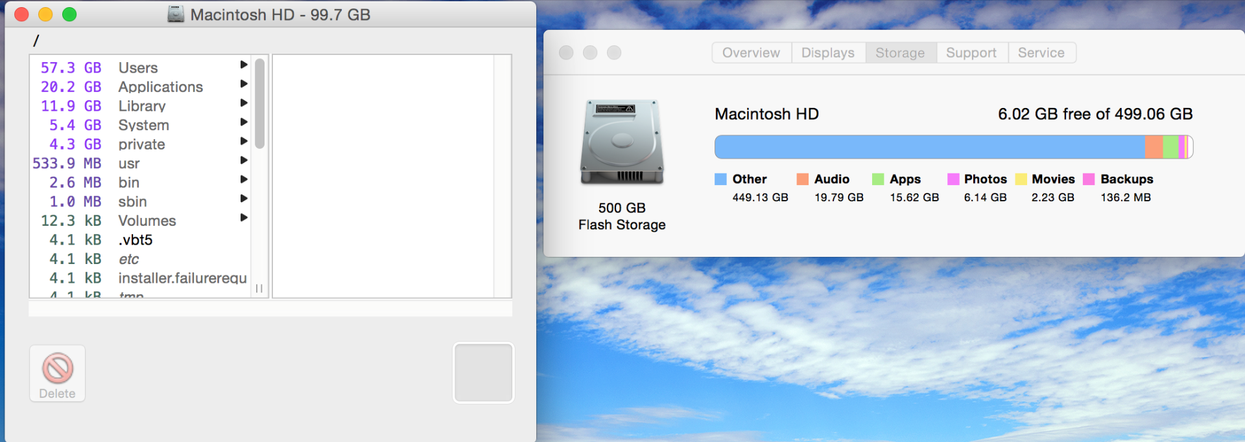Click the 449.13 GB Other value
Image resolution: width=1245 pixels, height=442 pixels.
(x=760, y=197)
